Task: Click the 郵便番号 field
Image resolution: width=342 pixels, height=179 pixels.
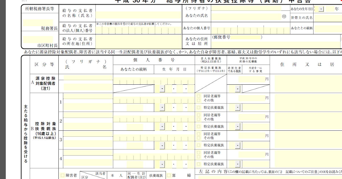Action: pyautogui.click(x=245, y=37)
